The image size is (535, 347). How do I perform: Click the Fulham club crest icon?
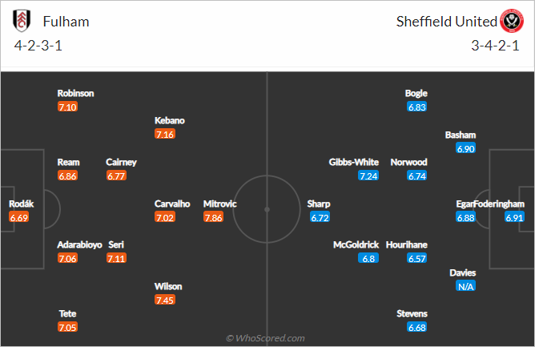(x=22, y=21)
